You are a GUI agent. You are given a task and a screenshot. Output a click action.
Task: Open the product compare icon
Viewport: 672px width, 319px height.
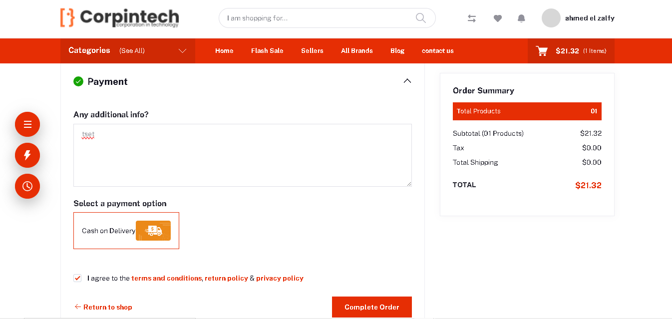coord(471,18)
